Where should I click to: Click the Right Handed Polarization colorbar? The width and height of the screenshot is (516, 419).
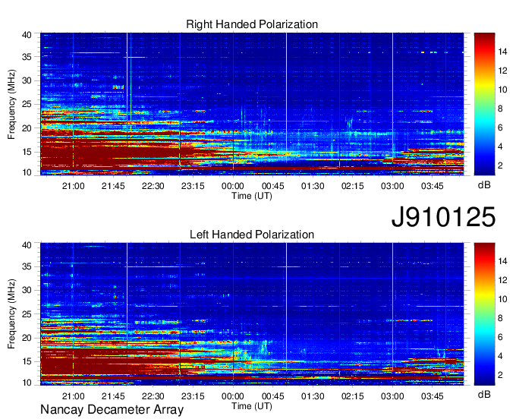(484, 104)
